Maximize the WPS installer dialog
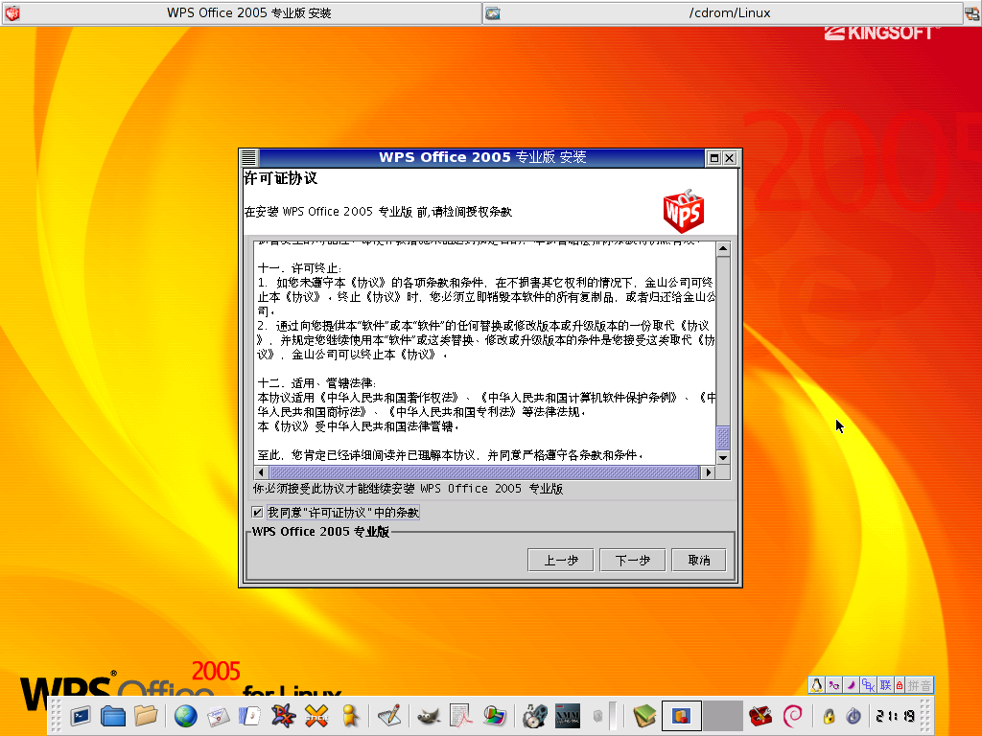The image size is (982, 736). point(713,158)
